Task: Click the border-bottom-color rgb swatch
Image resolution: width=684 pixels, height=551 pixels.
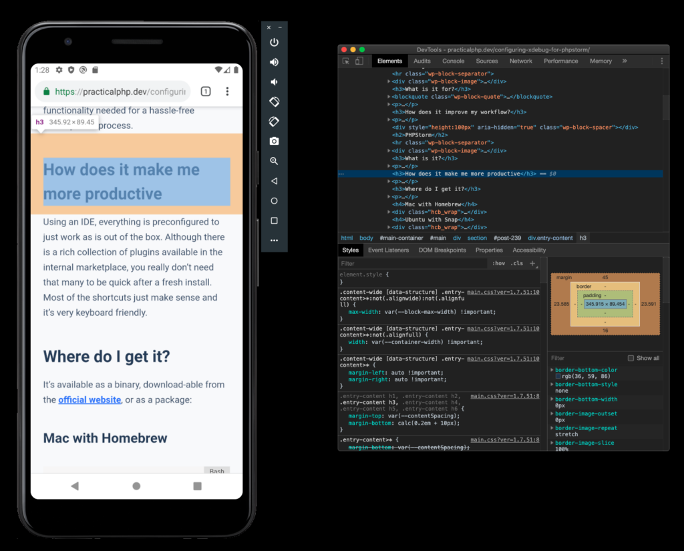Action: coord(558,376)
